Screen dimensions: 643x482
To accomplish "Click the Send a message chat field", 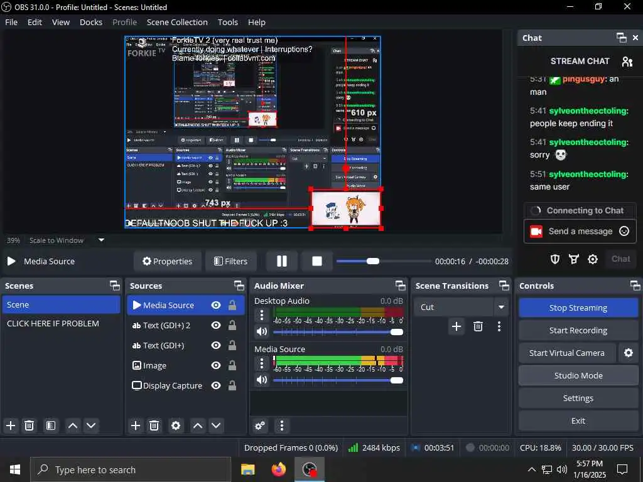I will (580, 231).
